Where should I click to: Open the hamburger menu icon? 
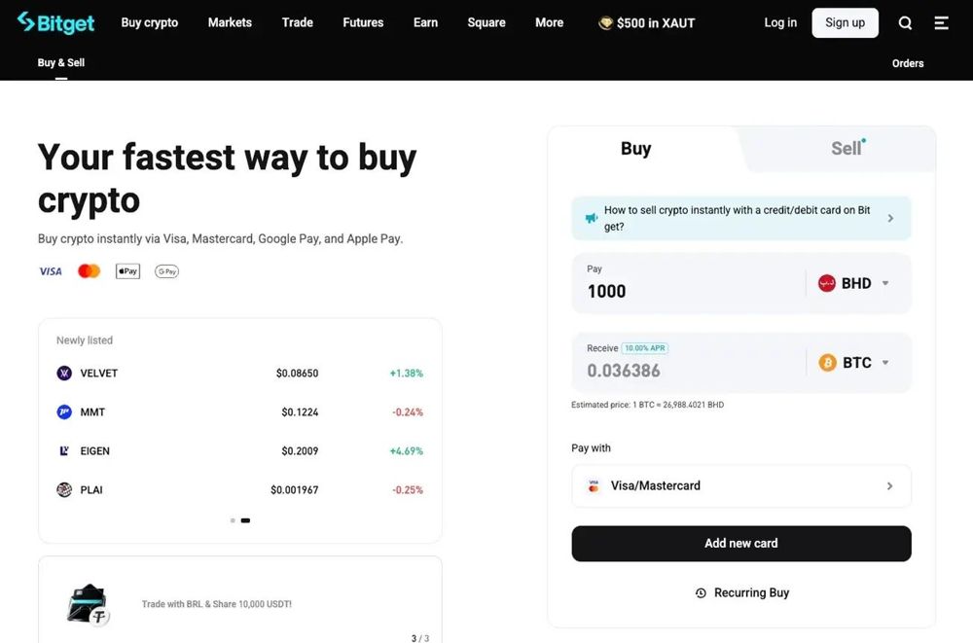coord(941,23)
